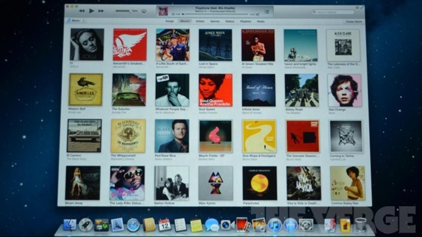
Task: Open the Music library dropdown
Action: click(x=76, y=21)
